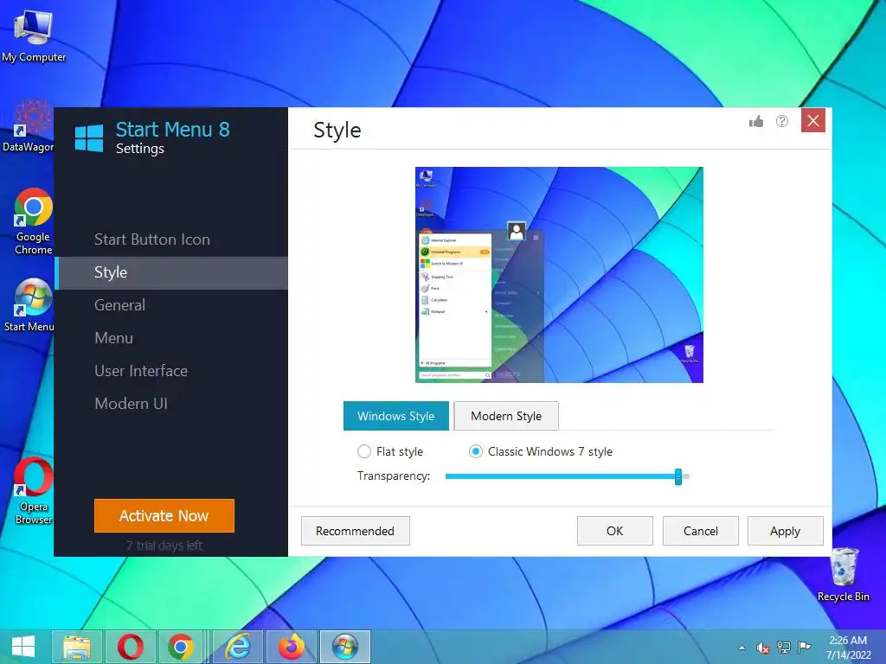Switch to the Modern Style tab
The image size is (886, 664).
[506, 416]
